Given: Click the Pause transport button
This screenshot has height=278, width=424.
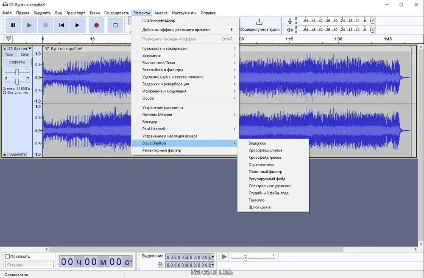Looking at the screenshot, I should pos(13,25).
